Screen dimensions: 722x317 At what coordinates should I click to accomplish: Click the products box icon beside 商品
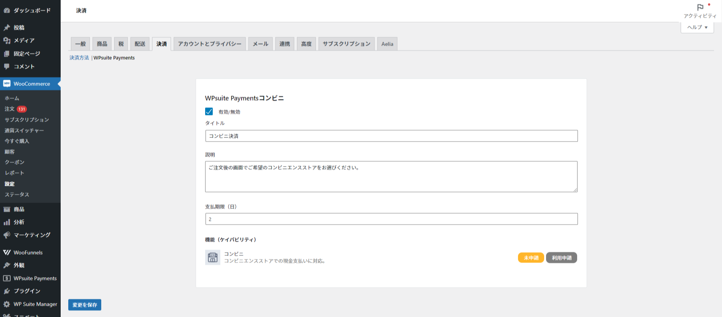tap(7, 209)
